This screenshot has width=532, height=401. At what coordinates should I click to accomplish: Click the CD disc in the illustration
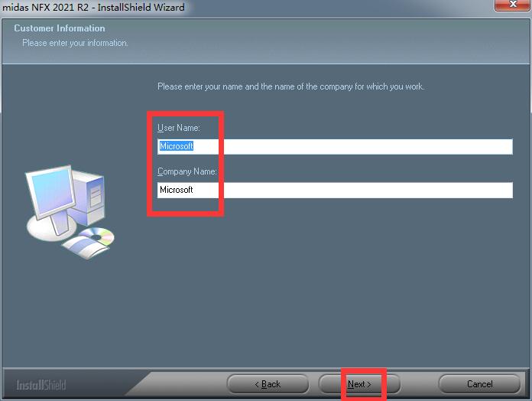click(x=97, y=236)
